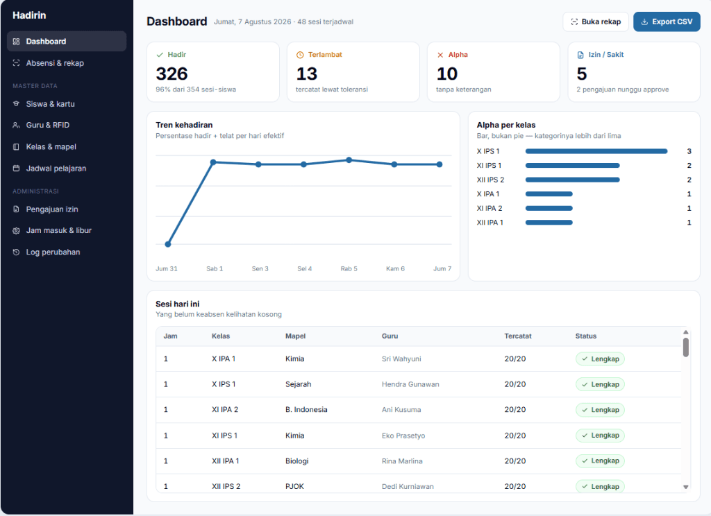Click the Rab 5 point on trend chart
The image size is (711, 516).
[x=349, y=160]
